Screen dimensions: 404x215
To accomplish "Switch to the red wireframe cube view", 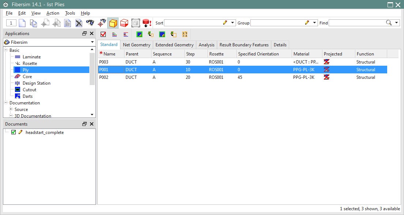I will point(124,23).
